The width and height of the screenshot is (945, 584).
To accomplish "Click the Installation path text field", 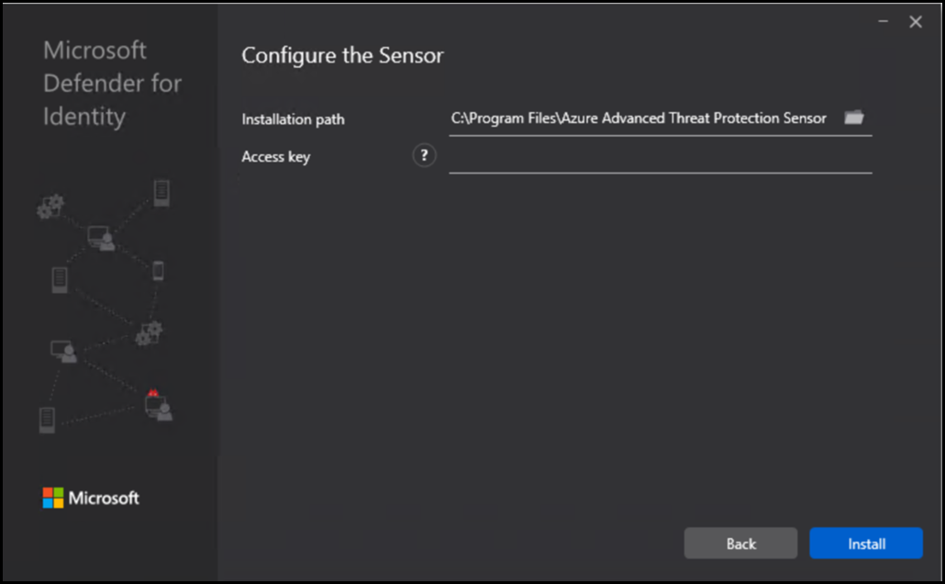I will (639, 118).
